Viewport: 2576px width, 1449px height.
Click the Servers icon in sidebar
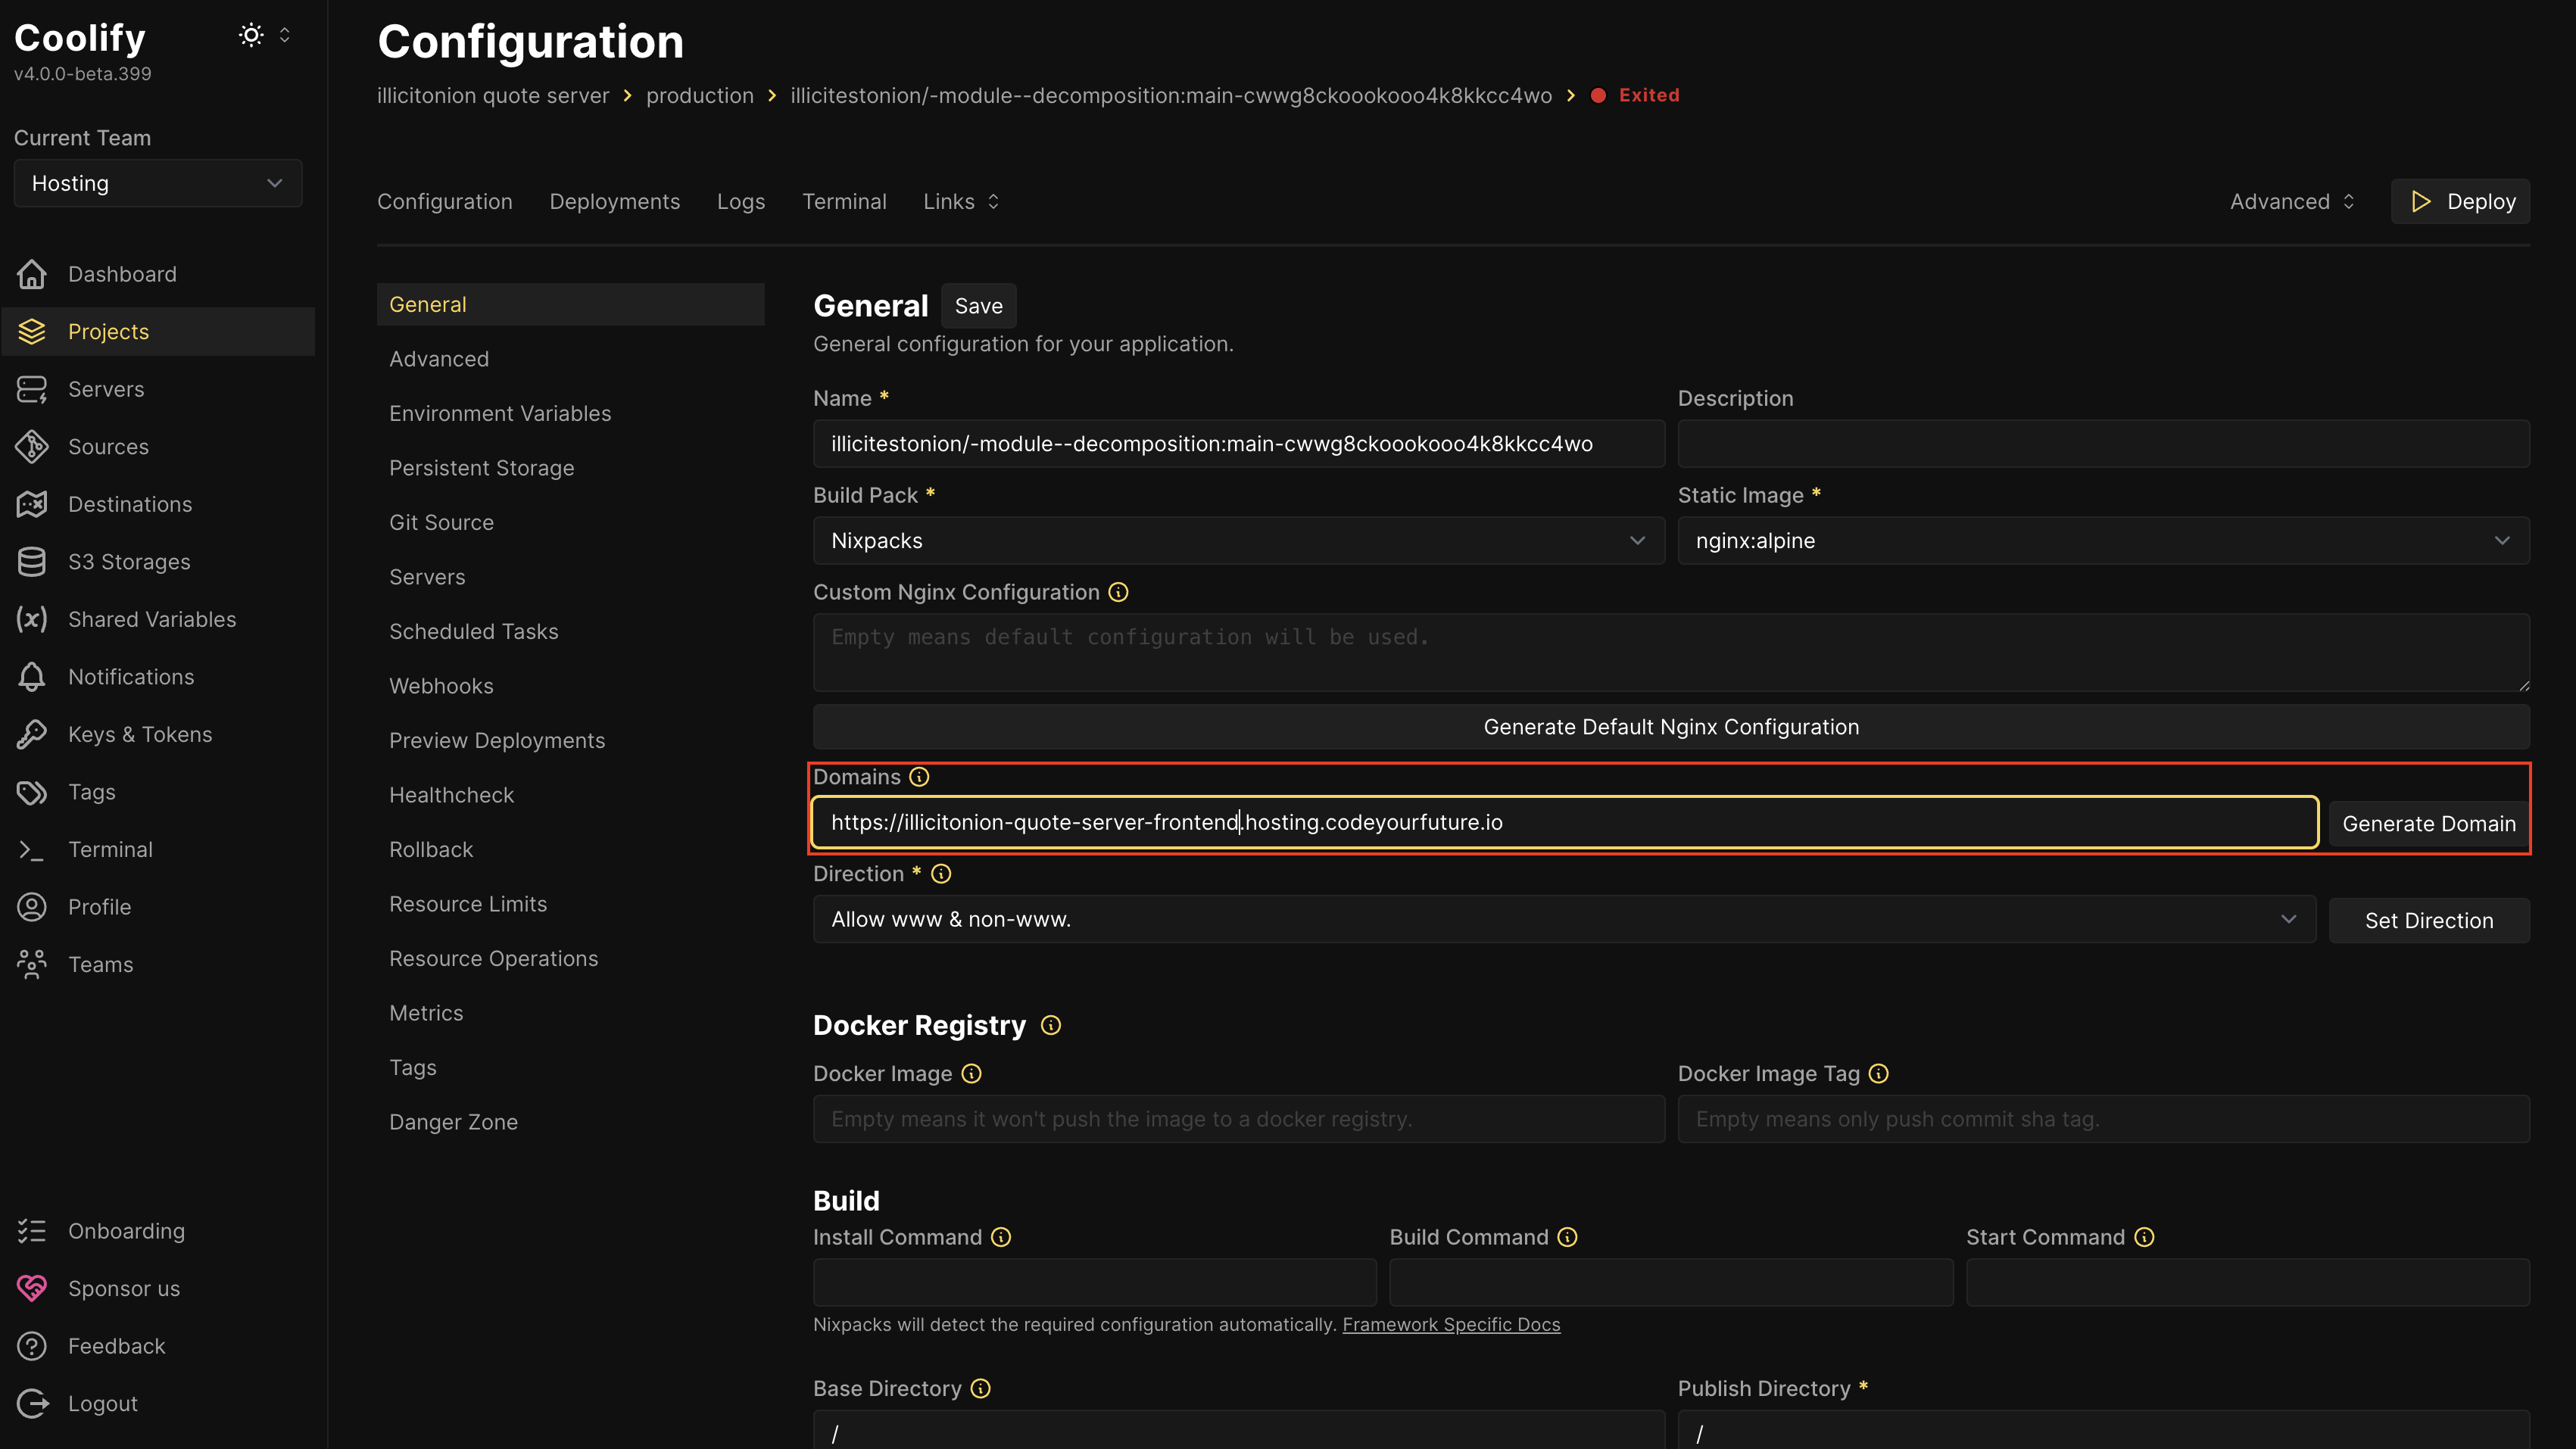[x=32, y=389]
